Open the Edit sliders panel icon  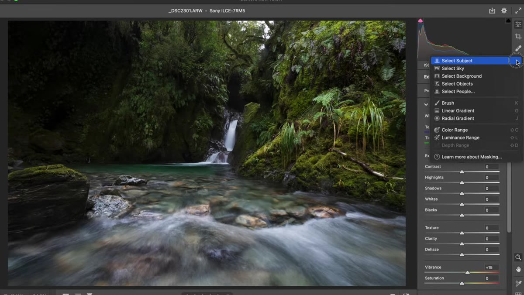(518, 25)
